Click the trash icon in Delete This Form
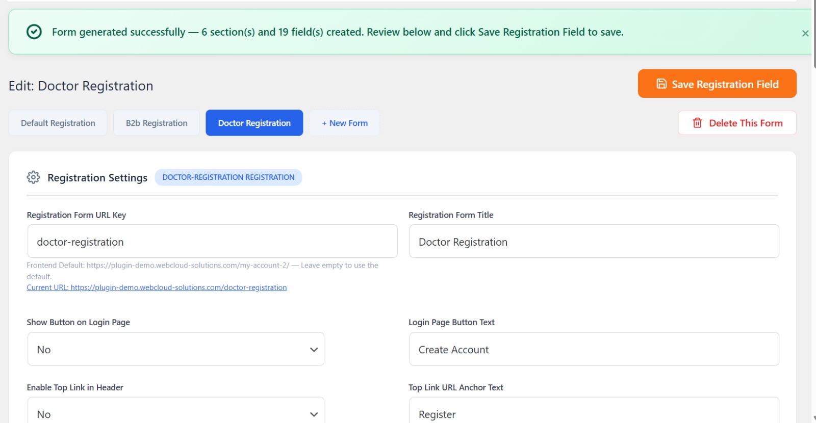This screenshot has width=816, height=423. 697,123
